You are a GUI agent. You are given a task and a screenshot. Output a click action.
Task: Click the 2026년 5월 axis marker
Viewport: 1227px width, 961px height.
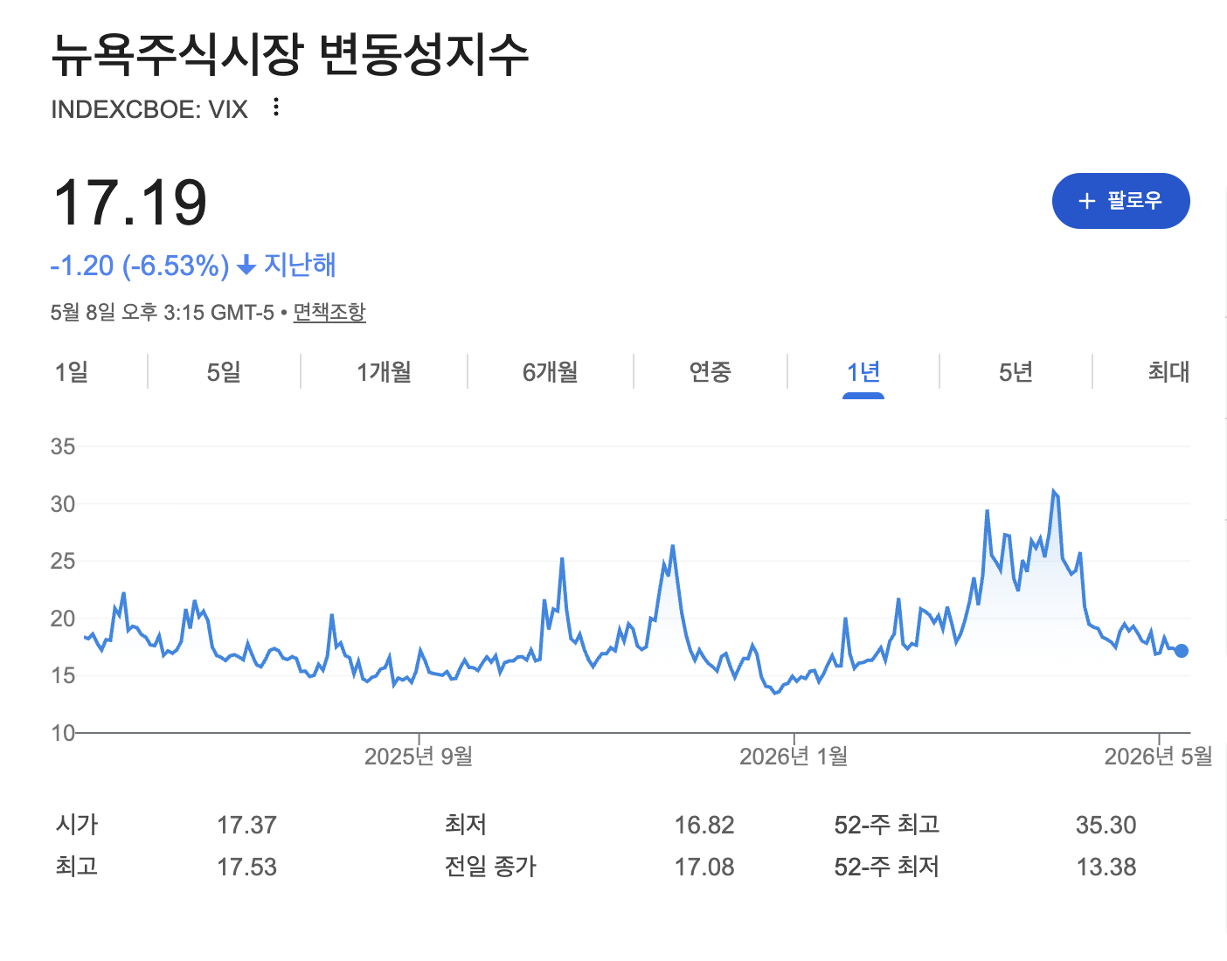tap(1159, 756)
